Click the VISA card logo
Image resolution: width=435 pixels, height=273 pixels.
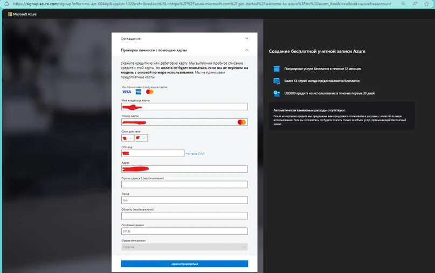[x=127, y=92]
